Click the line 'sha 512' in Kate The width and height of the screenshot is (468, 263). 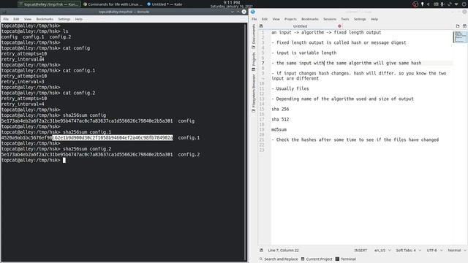coord(280,119)
